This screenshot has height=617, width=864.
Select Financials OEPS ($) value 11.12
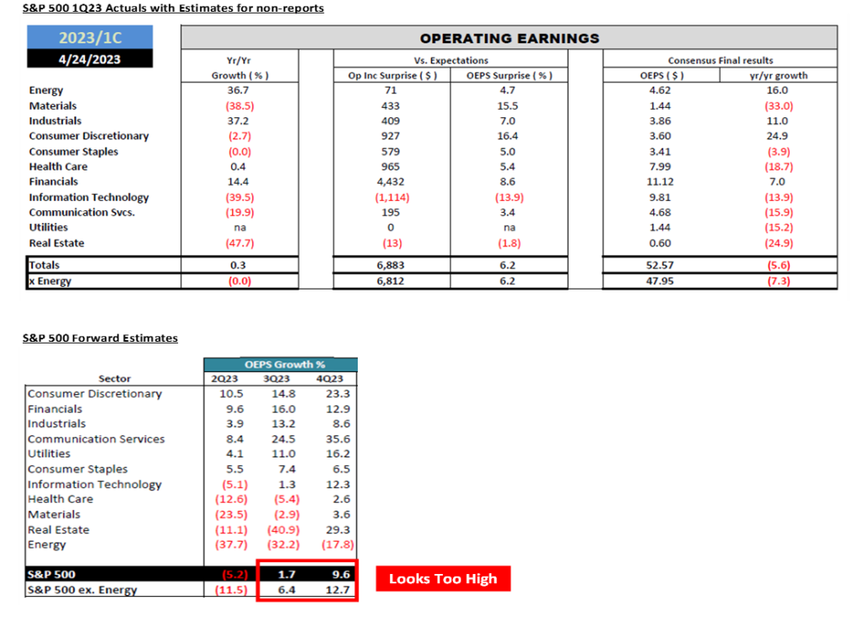click(660, 182)
